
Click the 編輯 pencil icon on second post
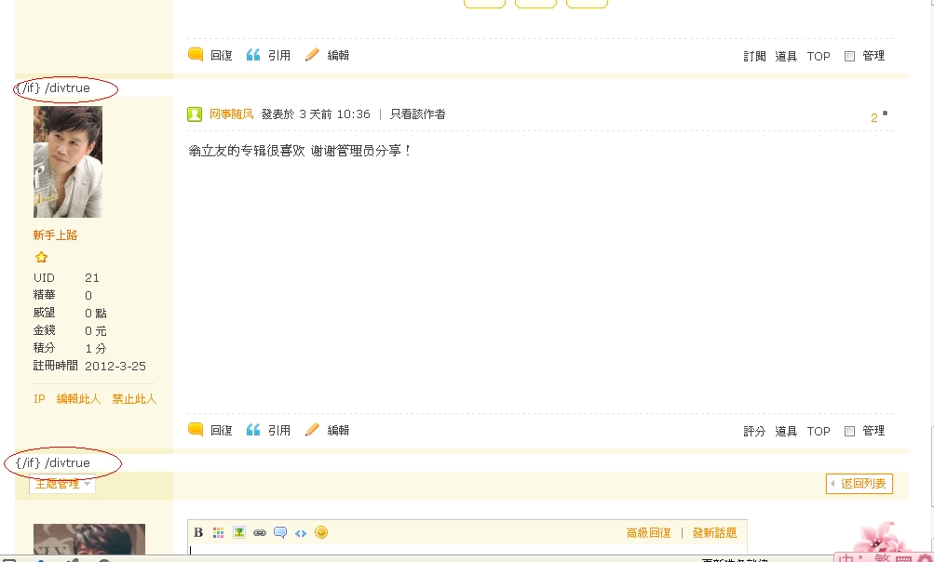click(312, 430)
